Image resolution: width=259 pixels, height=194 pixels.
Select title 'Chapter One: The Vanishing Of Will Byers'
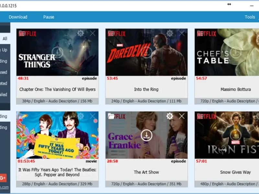pyautogui.click(x=57, y=89)
